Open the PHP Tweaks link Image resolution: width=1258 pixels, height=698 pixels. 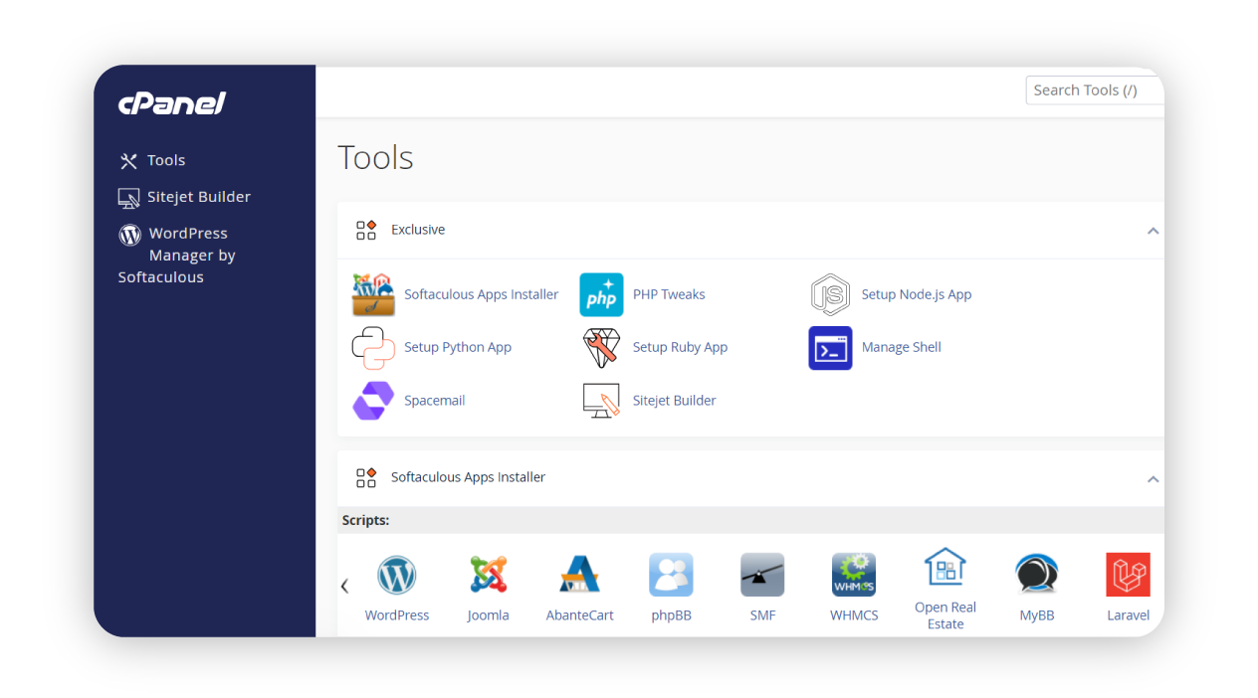click(x=669, y=294)
